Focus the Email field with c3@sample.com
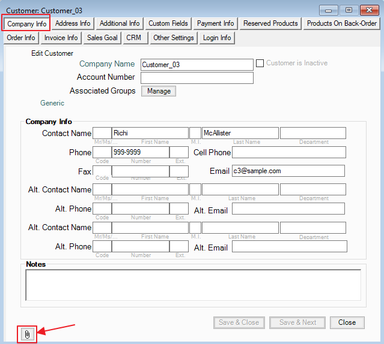Screen dimensions: 384x344 pyautogui.click(x=288, y=171)
